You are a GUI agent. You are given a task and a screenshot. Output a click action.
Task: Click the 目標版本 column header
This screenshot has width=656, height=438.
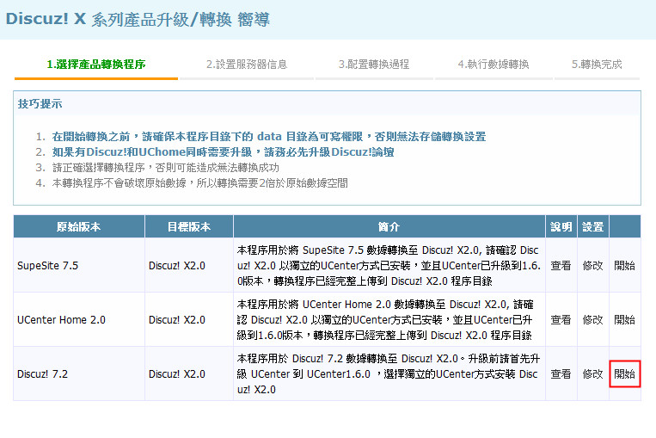click(x=189, y=227)
